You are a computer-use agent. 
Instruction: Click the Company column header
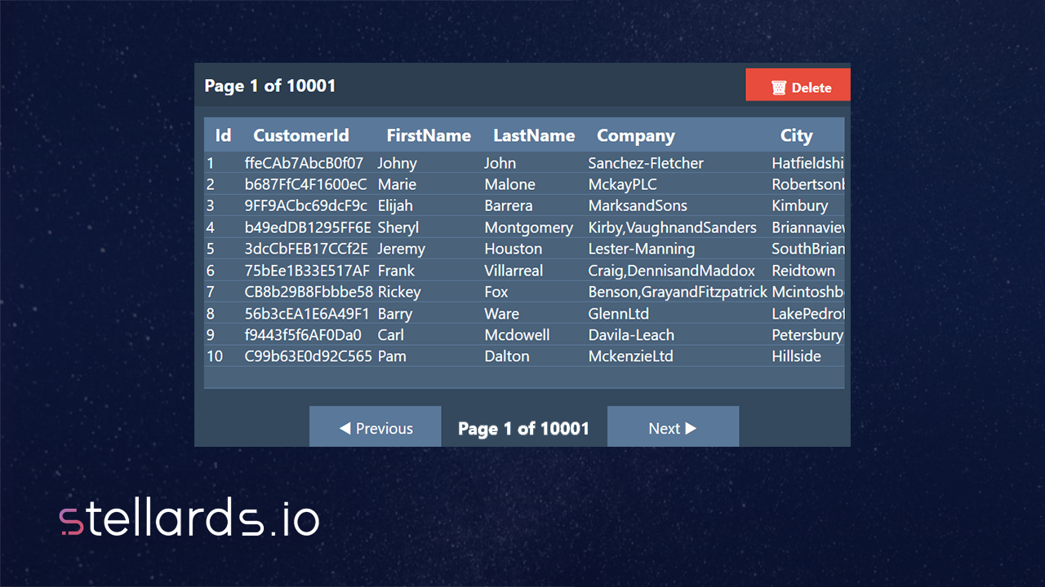(x=635, y=135)
